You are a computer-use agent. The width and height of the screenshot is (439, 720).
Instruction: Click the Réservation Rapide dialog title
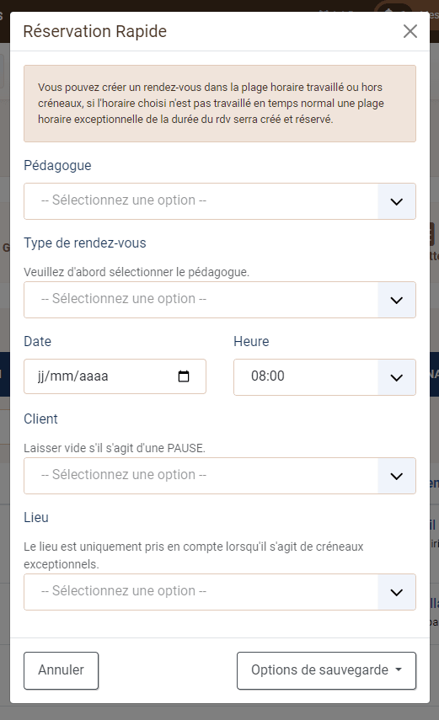point(95,31)
